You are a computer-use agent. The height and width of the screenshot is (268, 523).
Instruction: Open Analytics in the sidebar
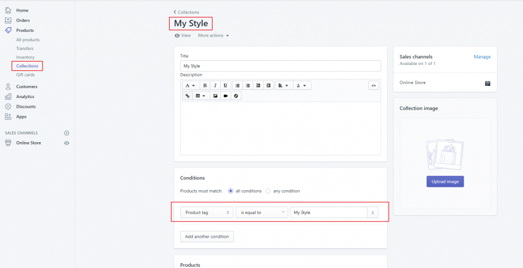[26, 96]
